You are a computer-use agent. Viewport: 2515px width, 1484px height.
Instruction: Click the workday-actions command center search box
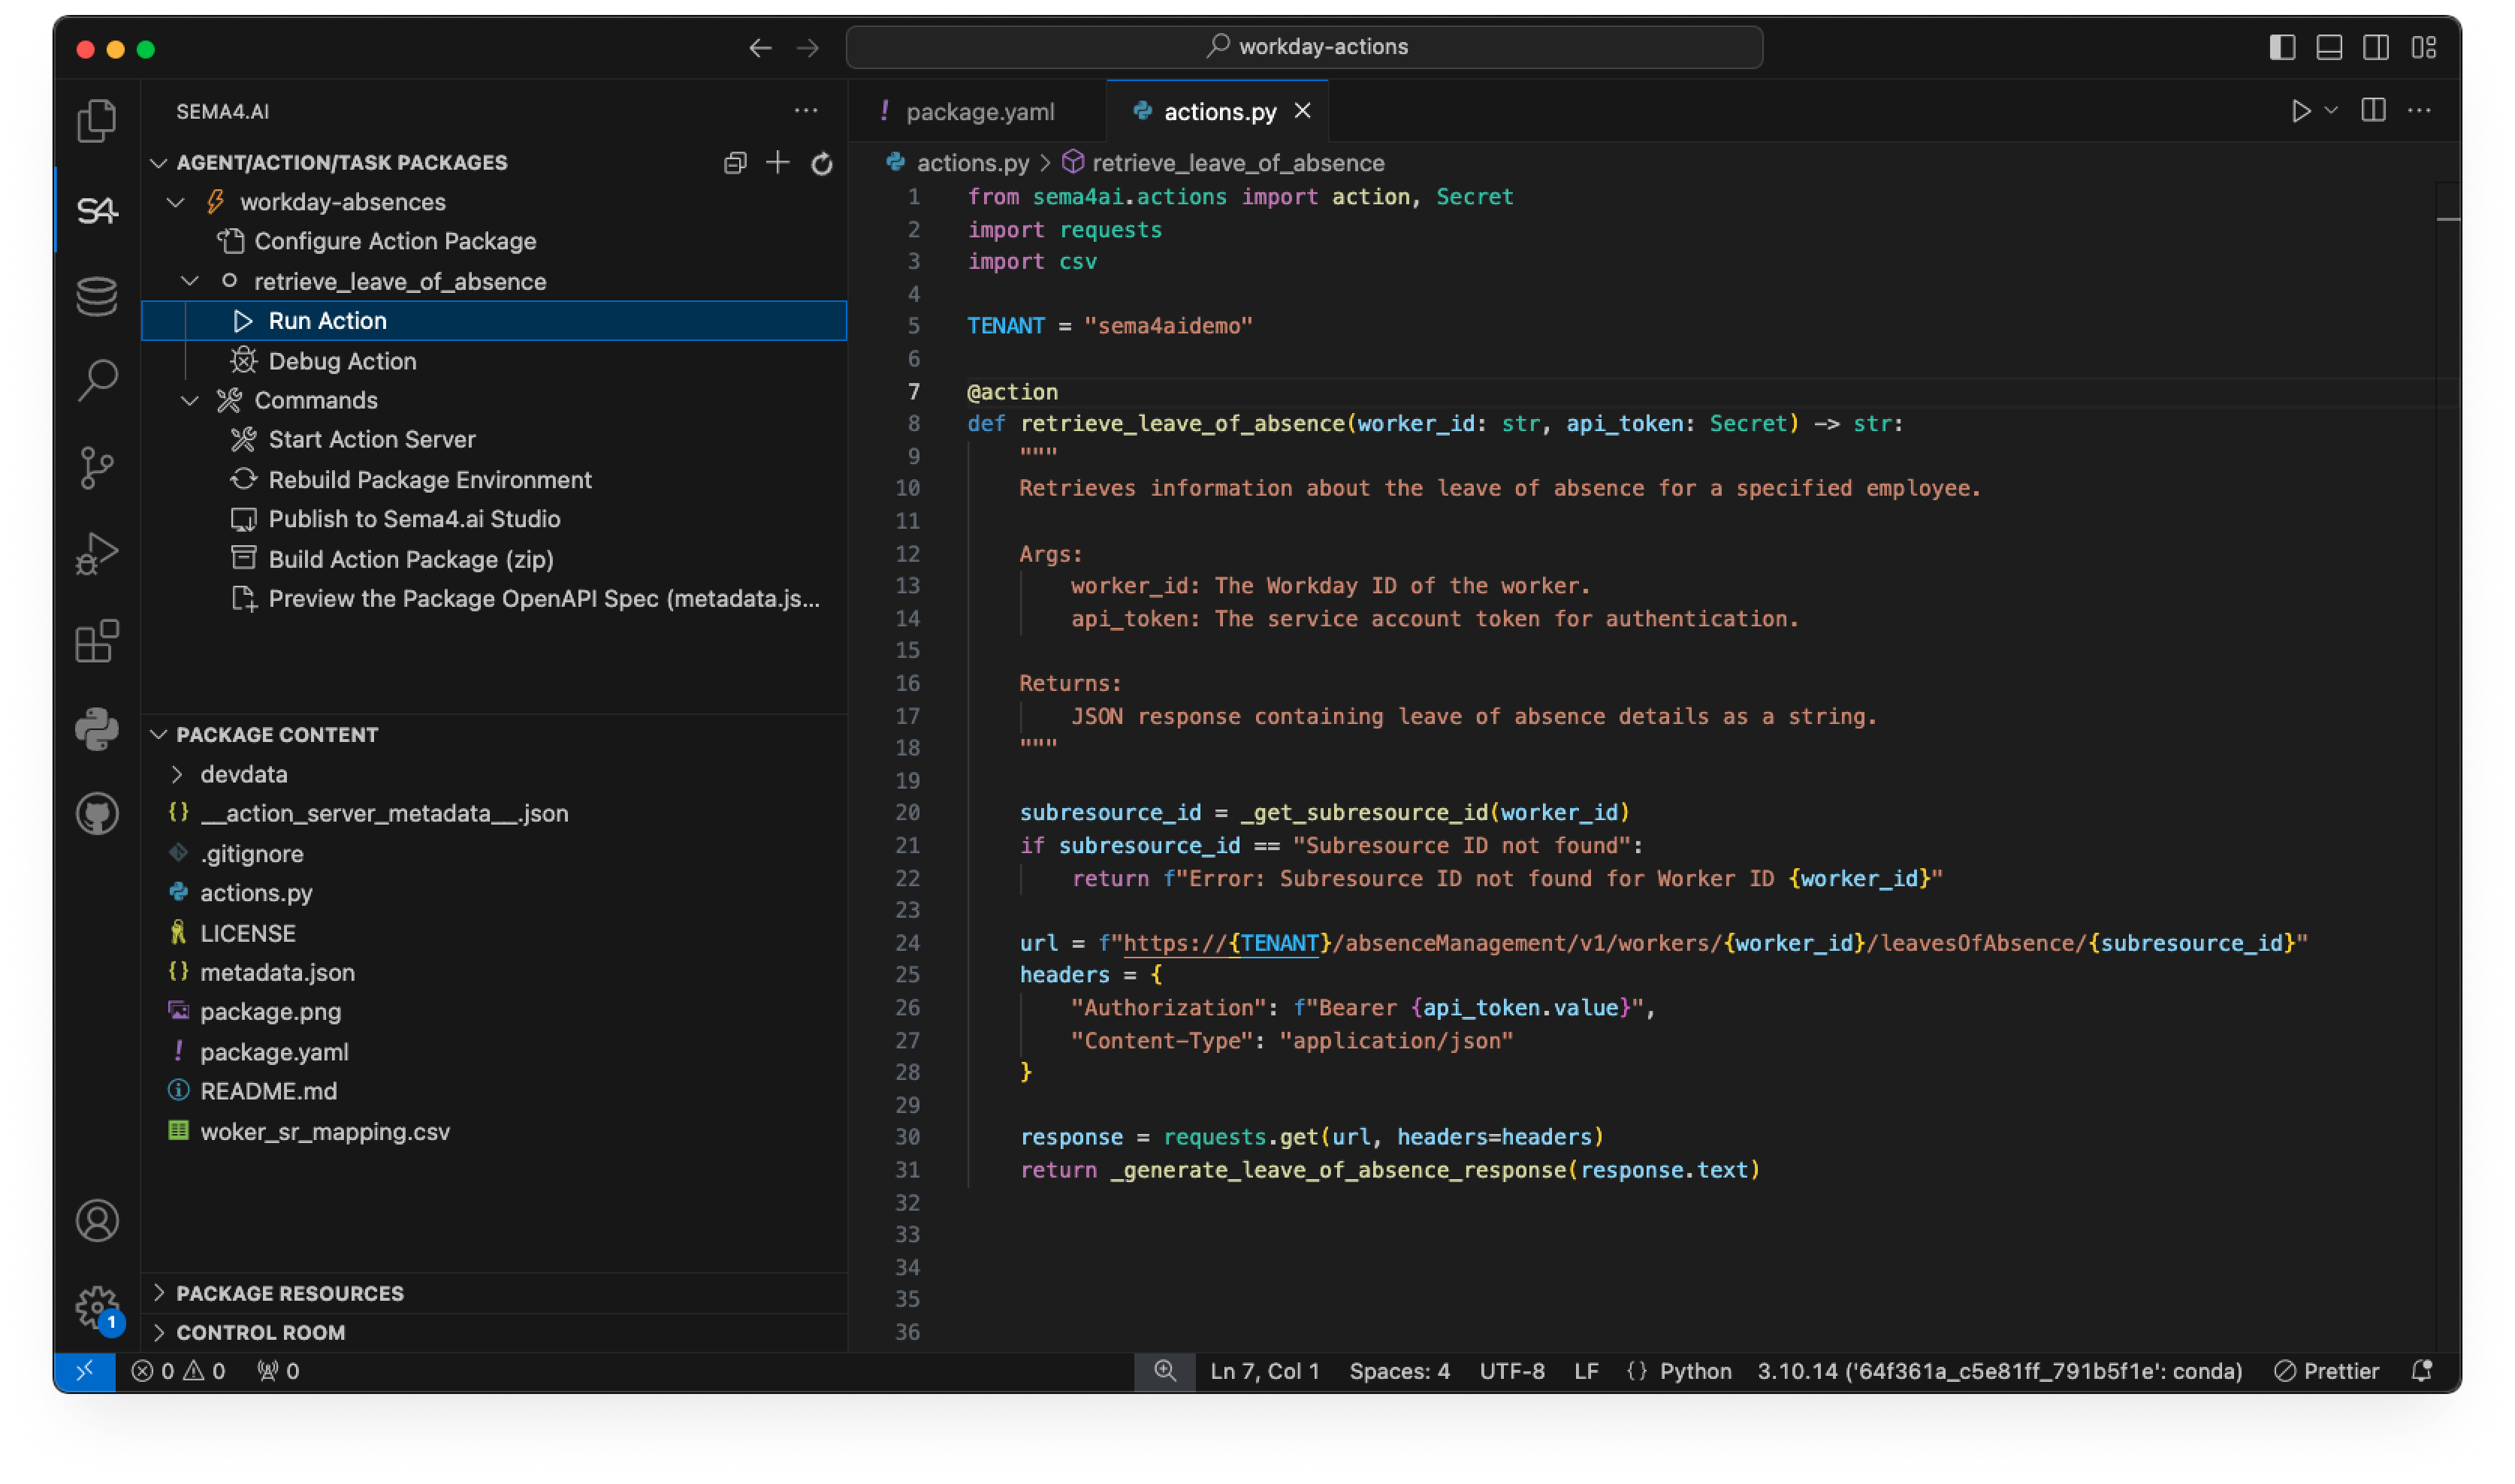1304,47
